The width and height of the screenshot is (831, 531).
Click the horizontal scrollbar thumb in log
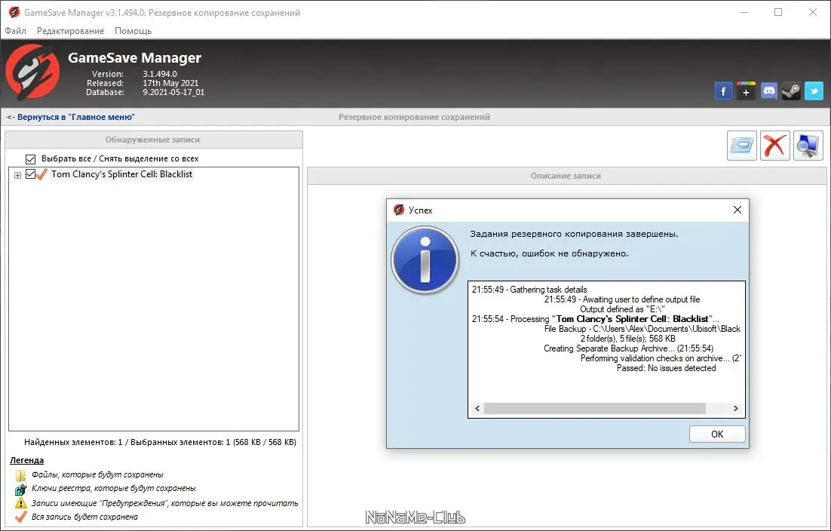pyautogui.click(x=595, y=408)
